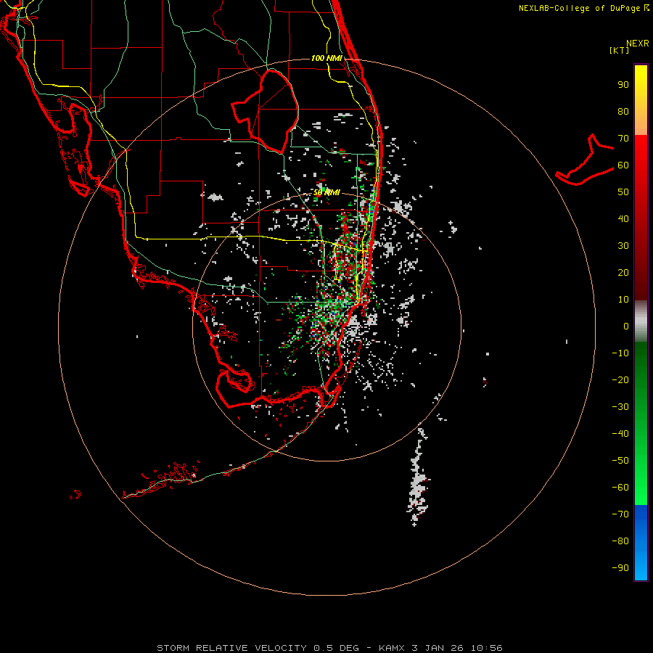653x653 pixels.
Task: Click the -50 value on the color scale
Action: tap(620, 460)
